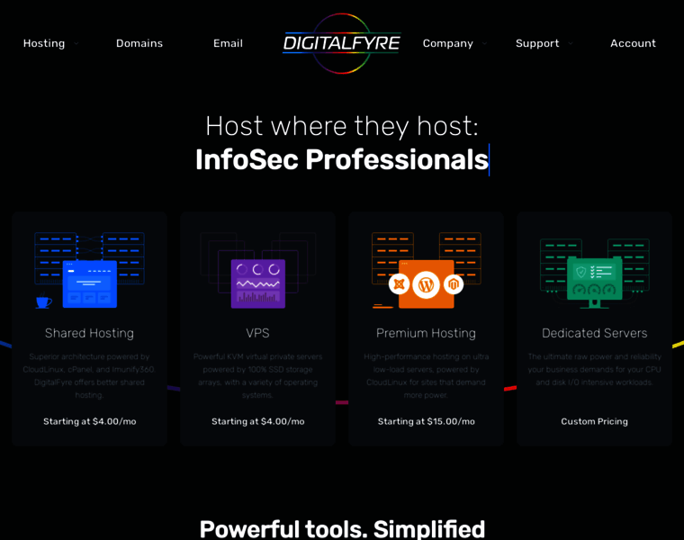Expand the Company dropdown chevron

(484, 43)
